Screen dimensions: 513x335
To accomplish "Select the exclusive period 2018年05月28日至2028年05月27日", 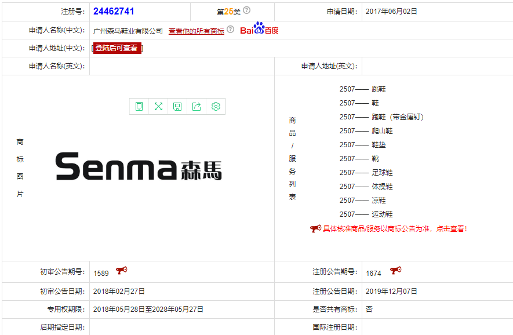I will tap(148, 309).
